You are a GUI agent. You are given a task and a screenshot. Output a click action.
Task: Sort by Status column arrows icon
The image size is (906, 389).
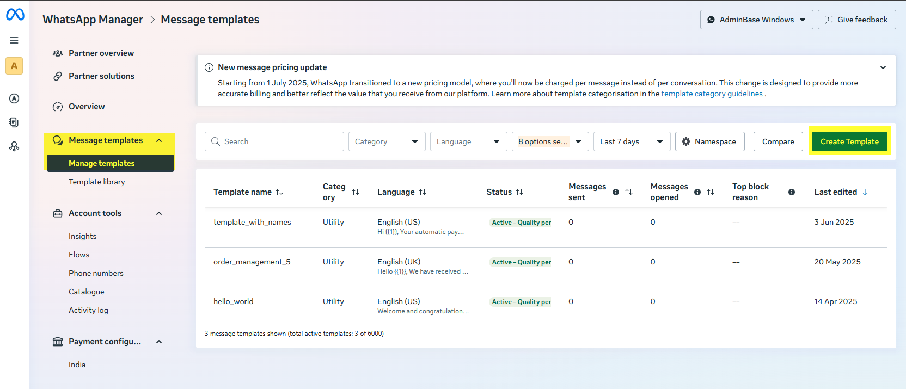519,192
